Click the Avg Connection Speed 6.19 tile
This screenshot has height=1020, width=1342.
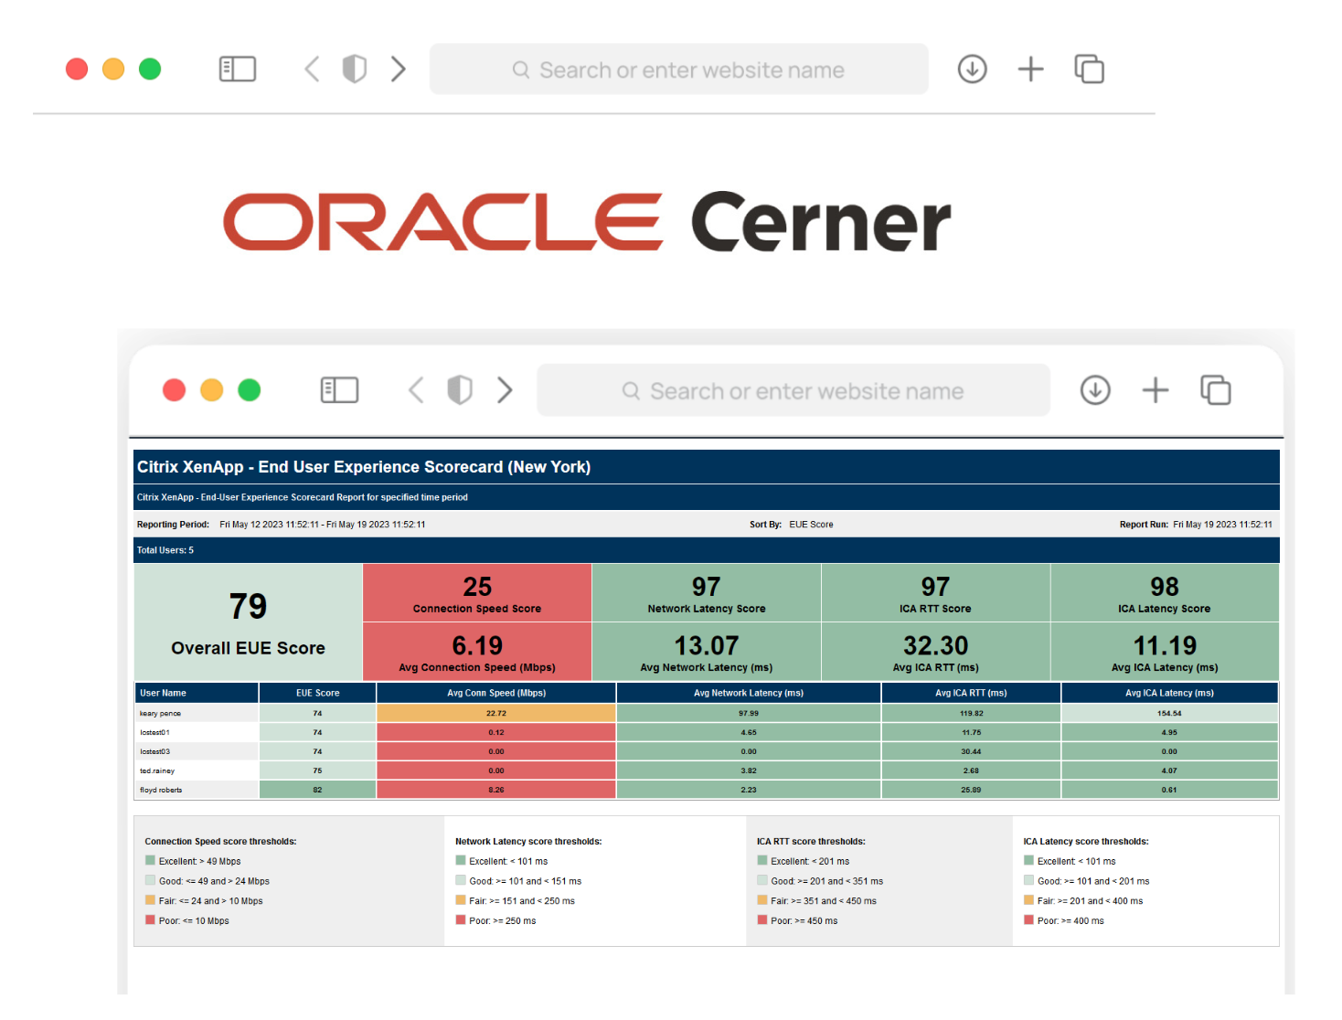tap(477, 652)
